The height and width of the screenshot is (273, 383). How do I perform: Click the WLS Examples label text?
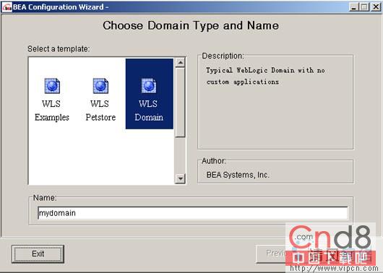tap(52, 110)
